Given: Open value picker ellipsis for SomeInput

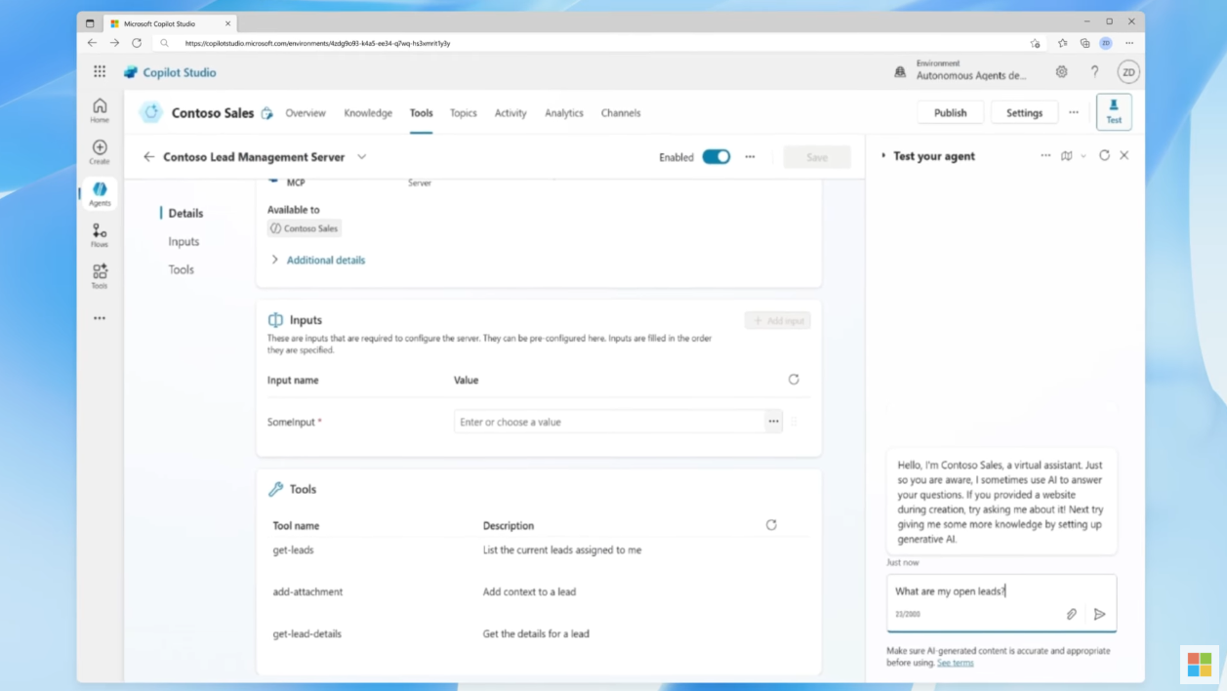Looking at the screenshot, I should click(x=773, y=422).
